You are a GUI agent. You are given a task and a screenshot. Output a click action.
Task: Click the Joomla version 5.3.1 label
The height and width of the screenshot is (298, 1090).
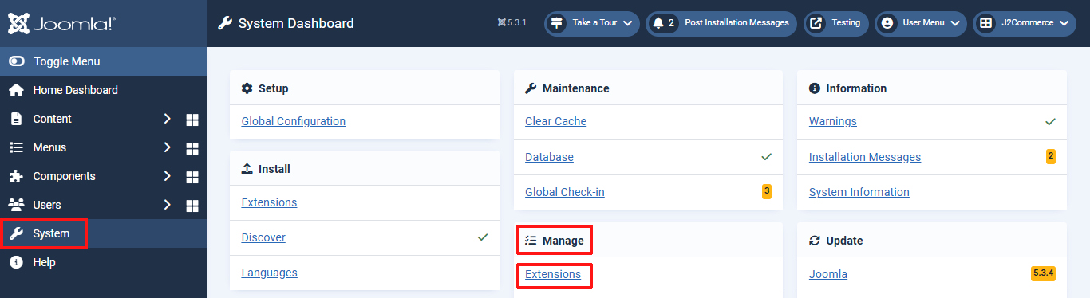pyautogui.click(x=511, y=23)
